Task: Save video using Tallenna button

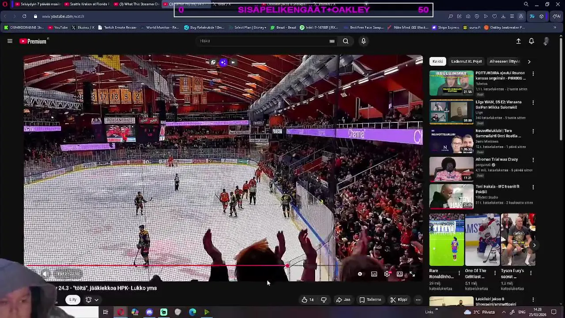Action: (x=370, y=300)
